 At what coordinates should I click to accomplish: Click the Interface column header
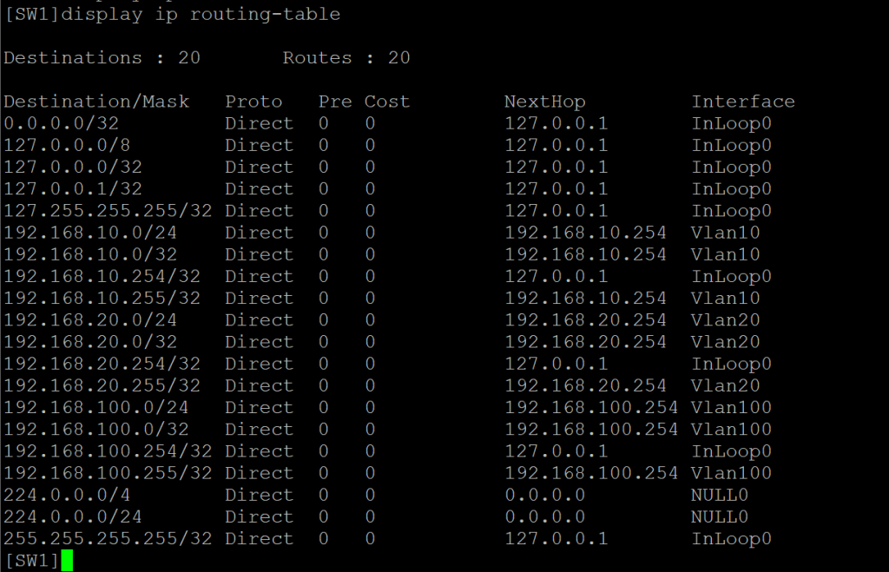tap(743, 102)
